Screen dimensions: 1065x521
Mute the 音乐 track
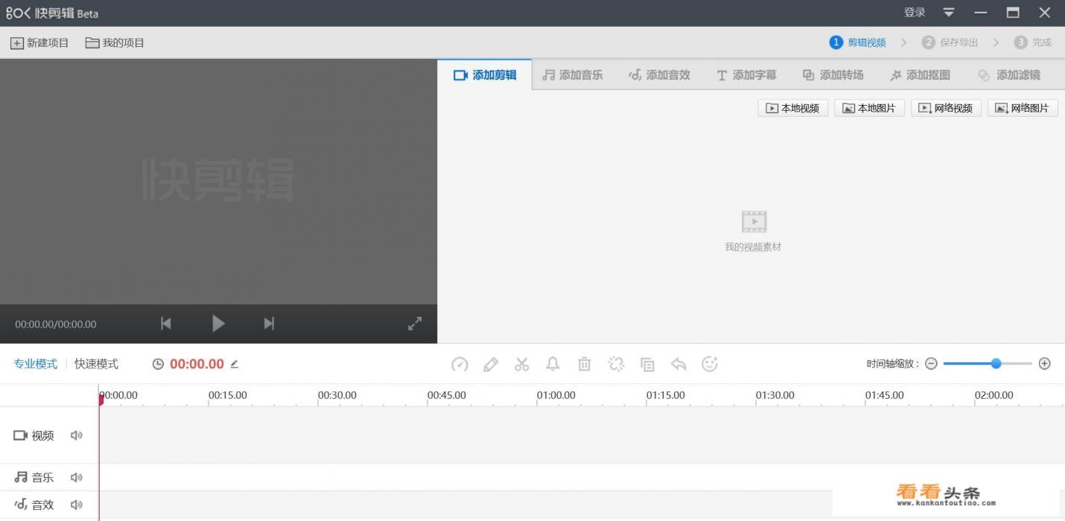point(76,477)
